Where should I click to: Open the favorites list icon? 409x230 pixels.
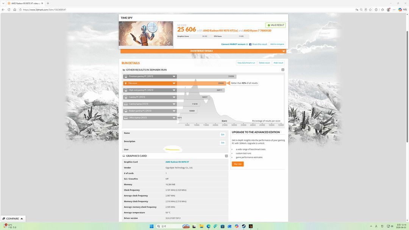click(382, 9)
